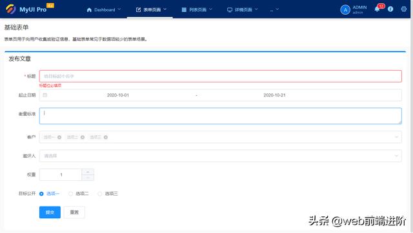Image resolution: width=413 pixels, height=233 pixels.
Task: Open the 详情页面 menu
Action: coord(242,10)
